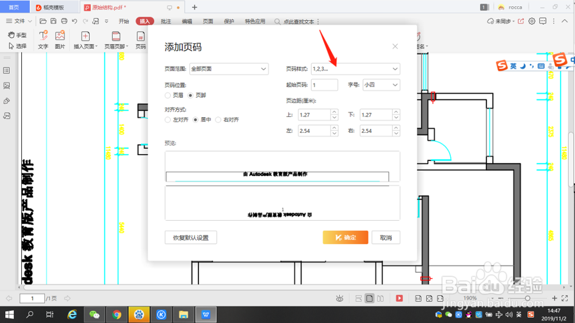Save document using the save icon

tap(53, 21)
